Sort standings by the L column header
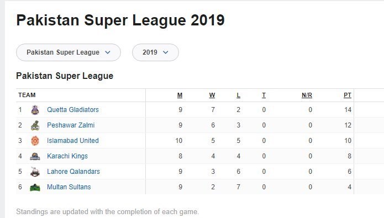The image size is (384, 218). pos(238,95)
